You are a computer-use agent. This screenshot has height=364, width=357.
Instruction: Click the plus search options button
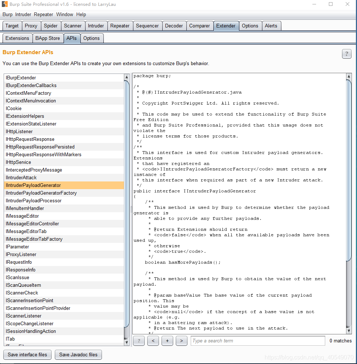[167, 341]
